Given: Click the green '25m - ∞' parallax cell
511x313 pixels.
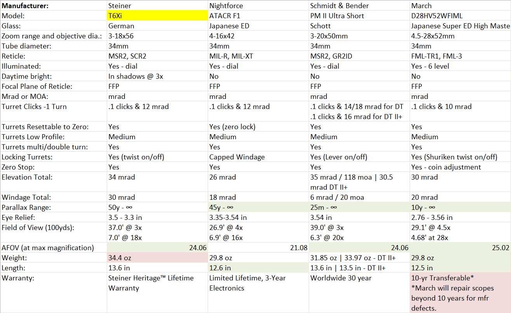Looking at the screenshot, I should click(360, 208).
